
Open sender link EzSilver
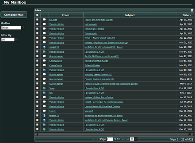tap(53, 20)
